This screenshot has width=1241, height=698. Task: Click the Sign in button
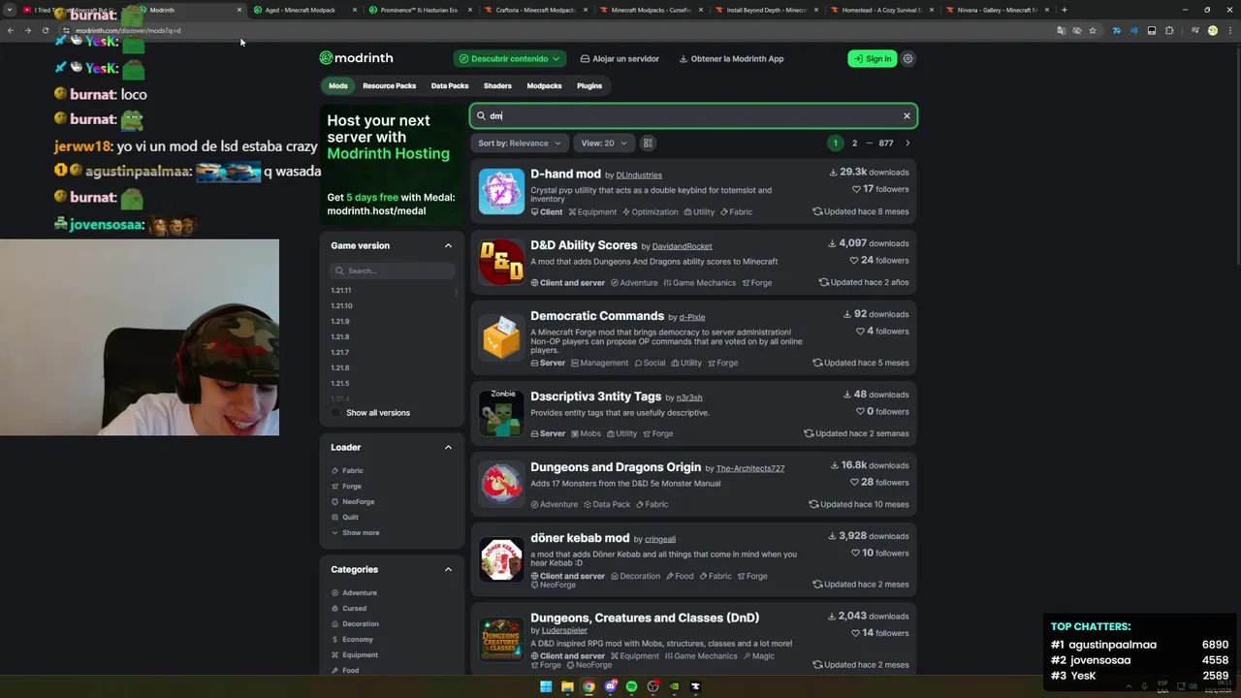pyautogui.click(x=872, y=58)
